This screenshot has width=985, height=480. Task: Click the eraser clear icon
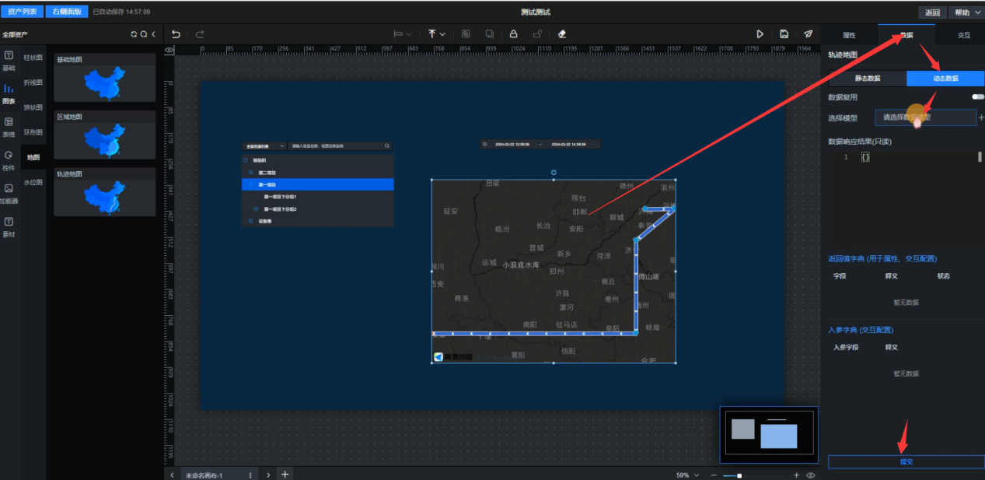(x=562, y=34)
